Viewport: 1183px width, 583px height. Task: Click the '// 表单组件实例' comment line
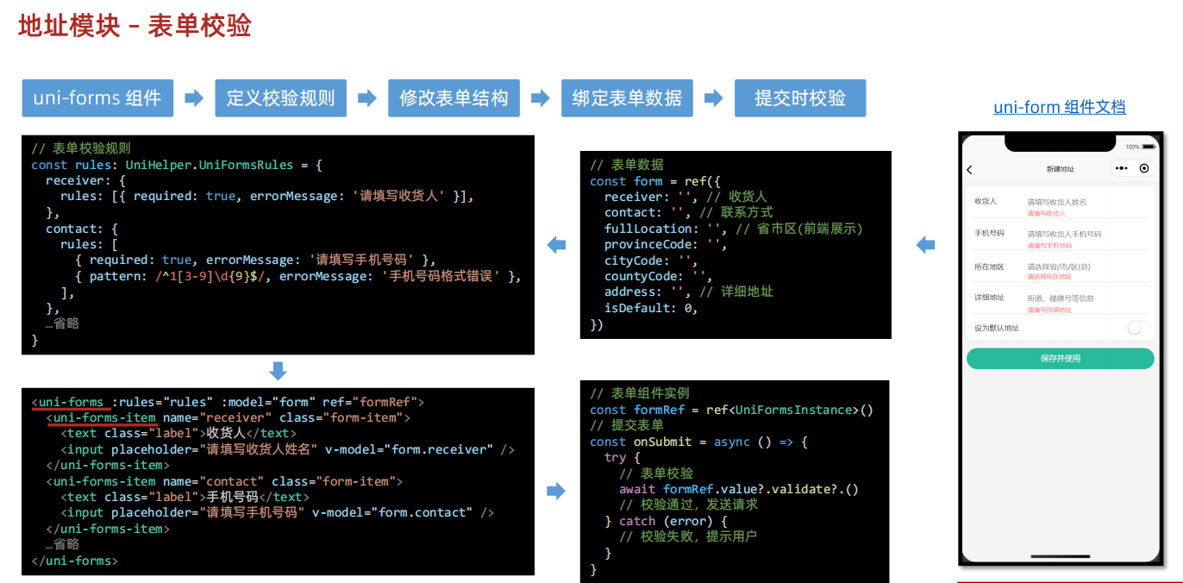(640, 393)
